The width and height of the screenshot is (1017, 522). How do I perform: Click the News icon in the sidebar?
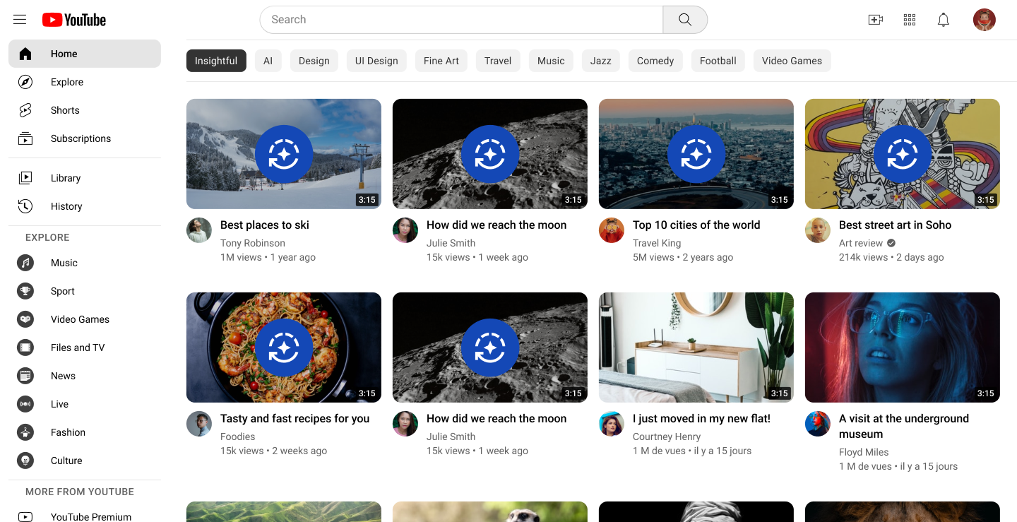point(25,376)
